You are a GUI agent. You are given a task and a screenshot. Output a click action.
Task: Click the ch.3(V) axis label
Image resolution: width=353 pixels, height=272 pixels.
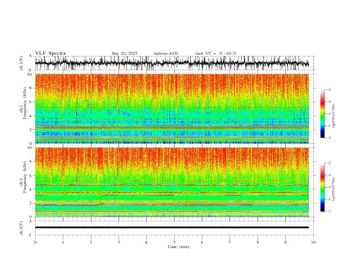(21, 228)
